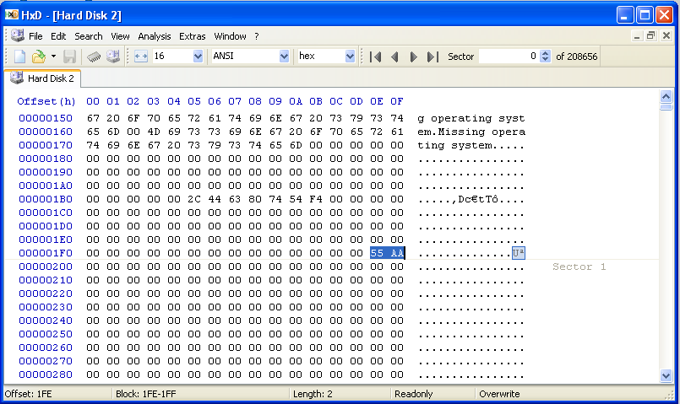Jump to last sector button
680x404 pixels.
[x=432, y=57]
